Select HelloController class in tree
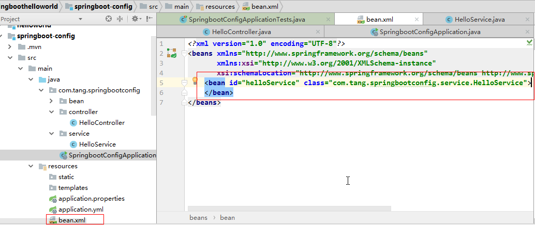Screen dimensions: 535x225 pos(97,123)
